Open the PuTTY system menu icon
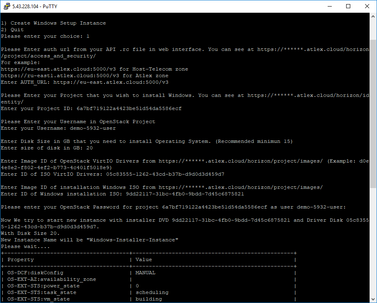The image size is (377, 303). point(7,6)
